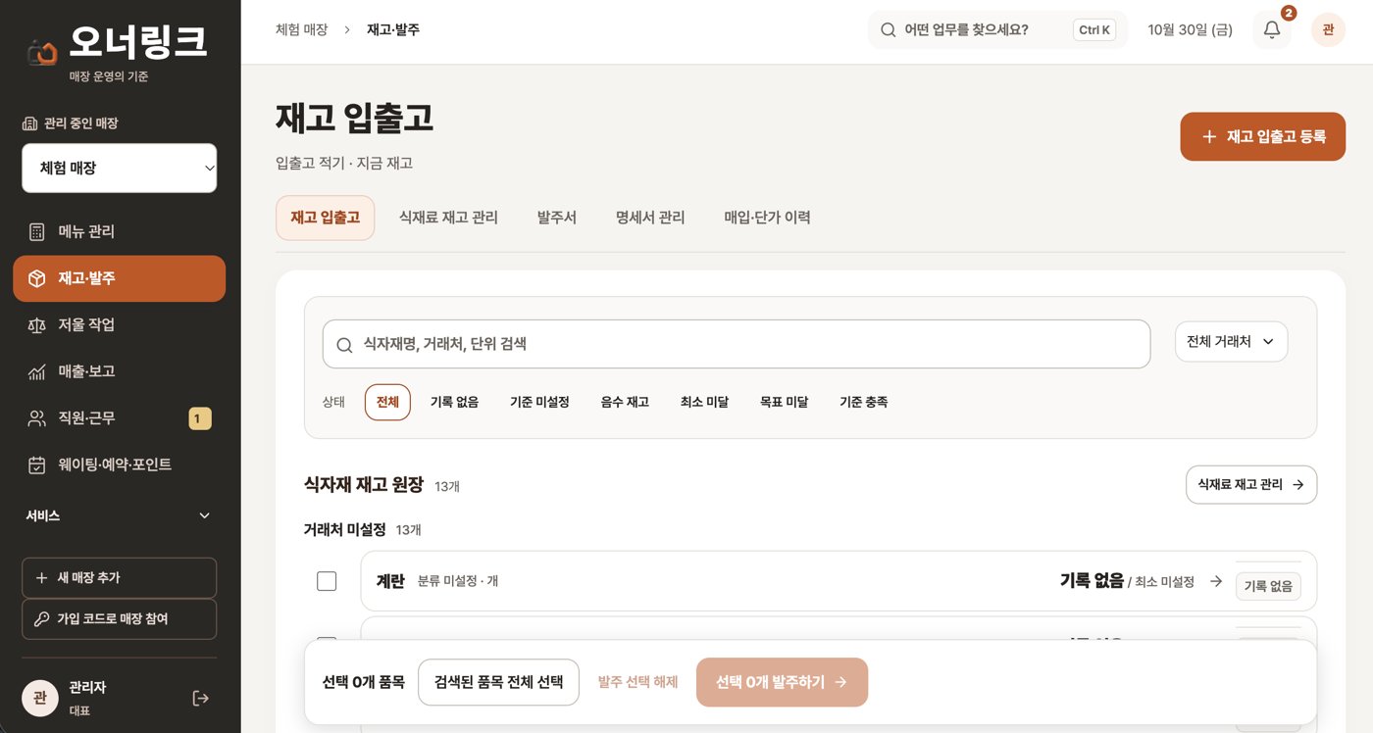This screenshot has height=733, width=1373.
Task: Click the 오너링크 logo icon
Action: (x=42, y=51)
